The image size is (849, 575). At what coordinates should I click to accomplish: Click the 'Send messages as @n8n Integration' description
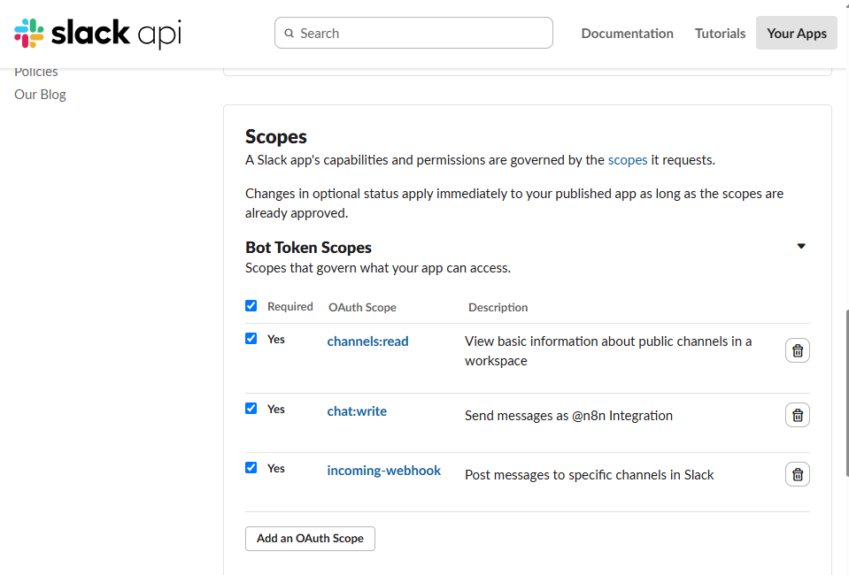pos(568,416)
